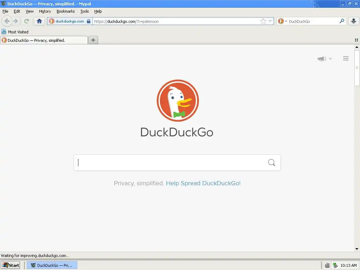This screenshot has width=360, height=270.
Task: Click the Mypal icon in title bar
Action: [4, 4]
